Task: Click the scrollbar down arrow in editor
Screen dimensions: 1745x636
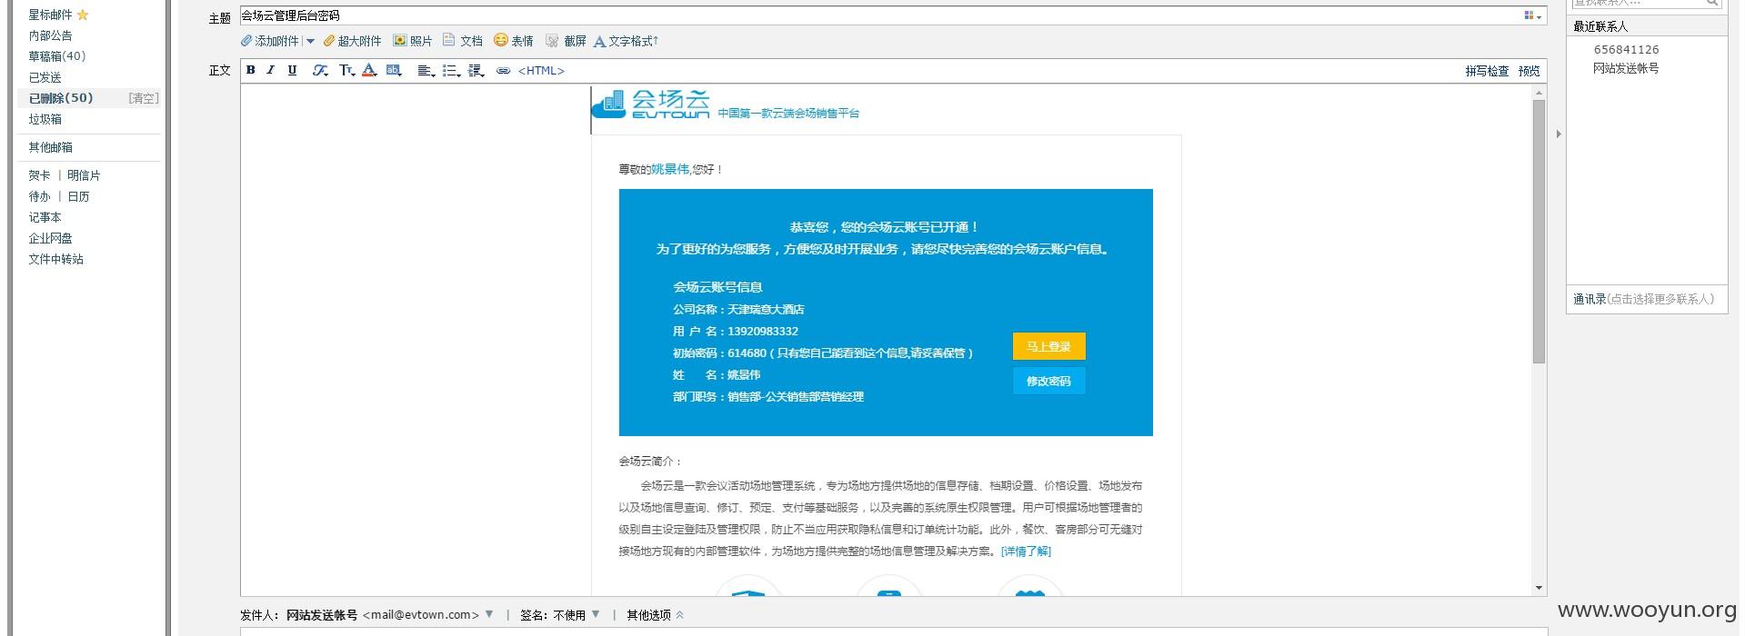Action: tap(1539, 589)
